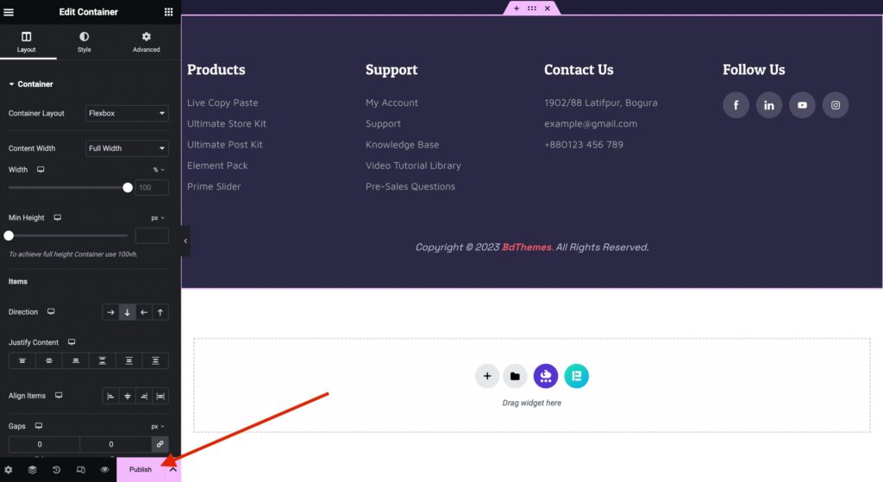Toggle the gaps link values icon
Viewport: 883px width, 482px height.
(160, 444)
